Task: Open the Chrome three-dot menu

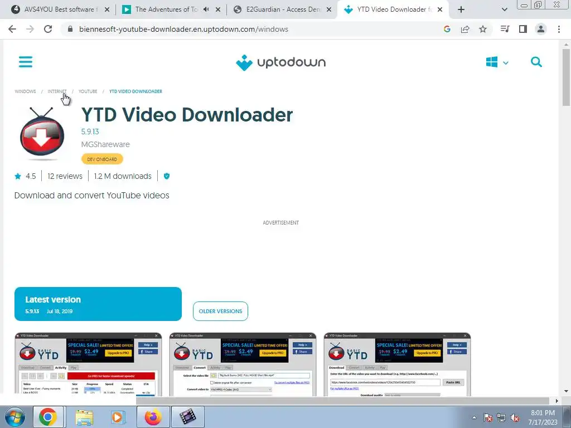Action: (559, 29)
